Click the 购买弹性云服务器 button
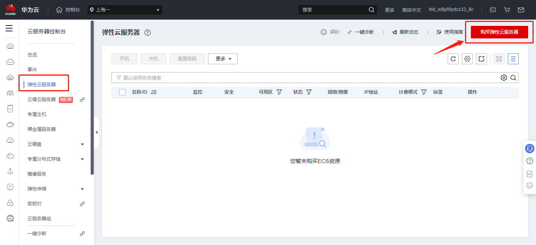The width and height of the screenshot is (536, 245). [499, 32]
